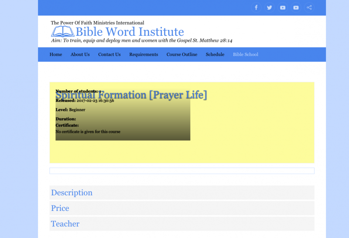Go to the Home menu item
The width and height of the screenshot is (349, 238).
[x=56, y=55]
